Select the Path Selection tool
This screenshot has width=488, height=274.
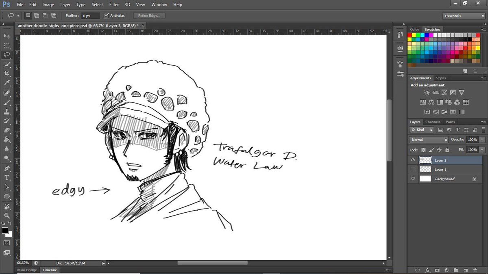(x=7, y=187)
